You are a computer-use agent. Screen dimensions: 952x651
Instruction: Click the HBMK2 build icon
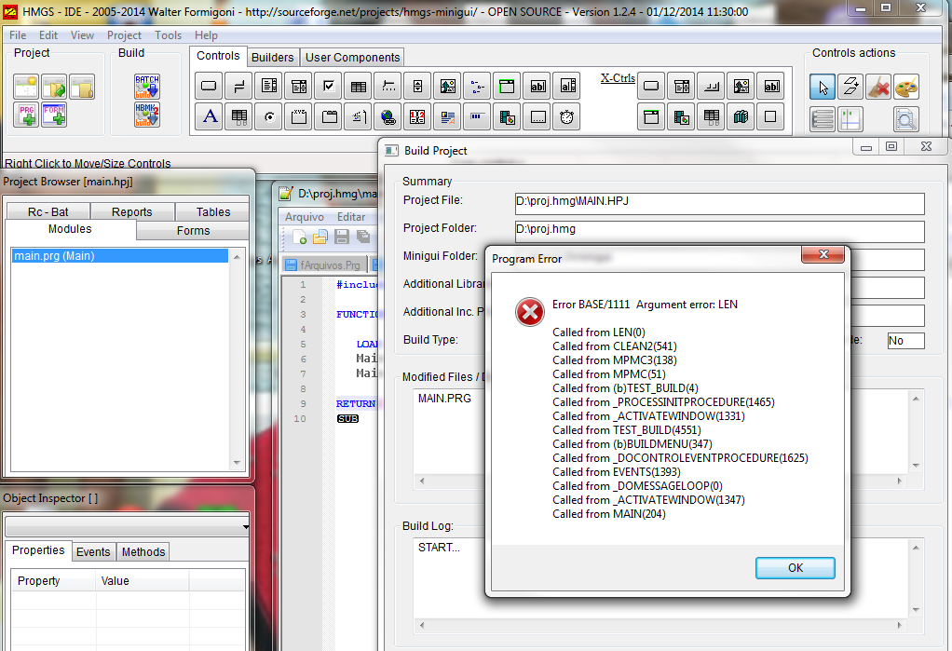[x=147, y=116]
